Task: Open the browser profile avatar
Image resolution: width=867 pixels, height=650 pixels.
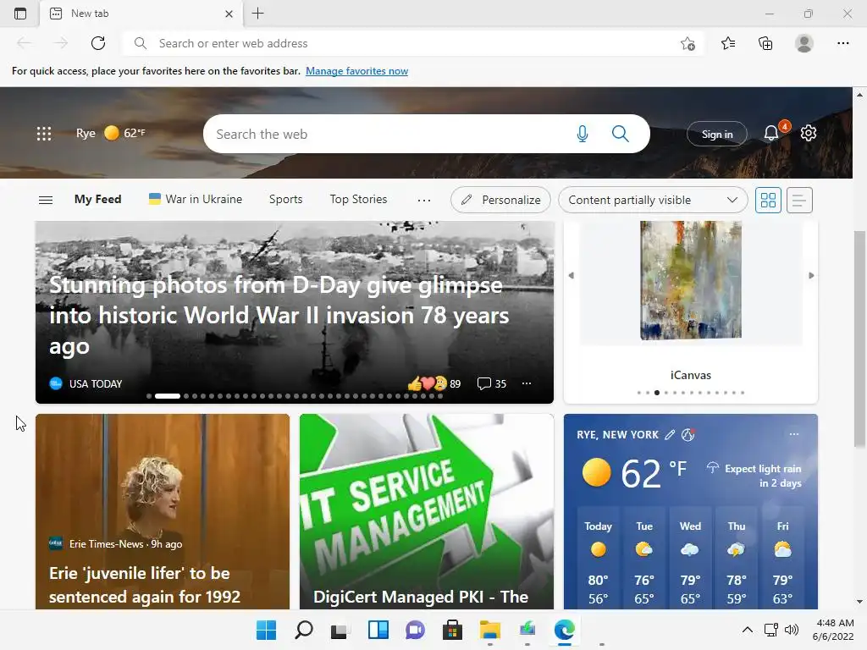Action: point(804,43)
